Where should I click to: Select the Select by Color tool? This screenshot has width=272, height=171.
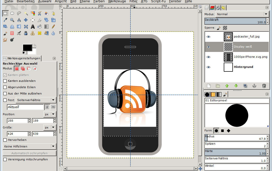(33, 13)
